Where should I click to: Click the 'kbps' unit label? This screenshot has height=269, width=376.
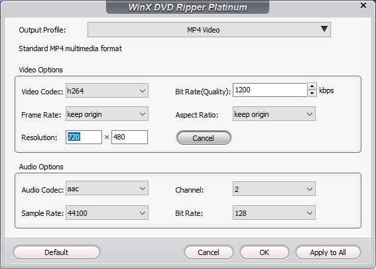[x=326, y=90]
